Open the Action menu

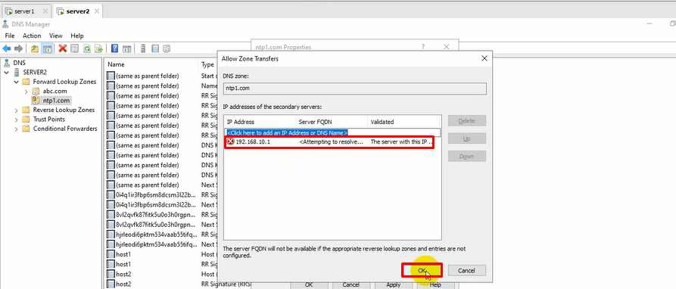pos(32,36)
